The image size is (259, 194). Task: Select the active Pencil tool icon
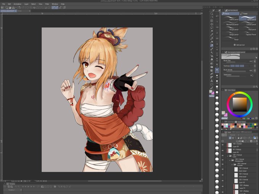coord(212,46)
